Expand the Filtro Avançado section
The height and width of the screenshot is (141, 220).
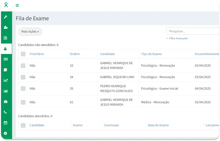pyautogui.click(x=177, y=38)
